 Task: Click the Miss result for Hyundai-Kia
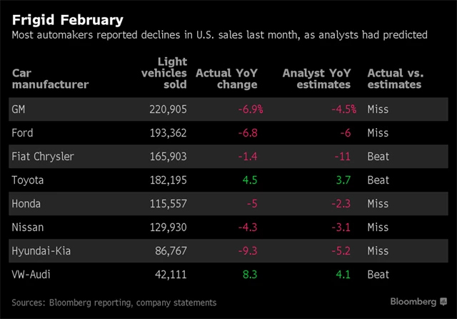pos(377,251)
